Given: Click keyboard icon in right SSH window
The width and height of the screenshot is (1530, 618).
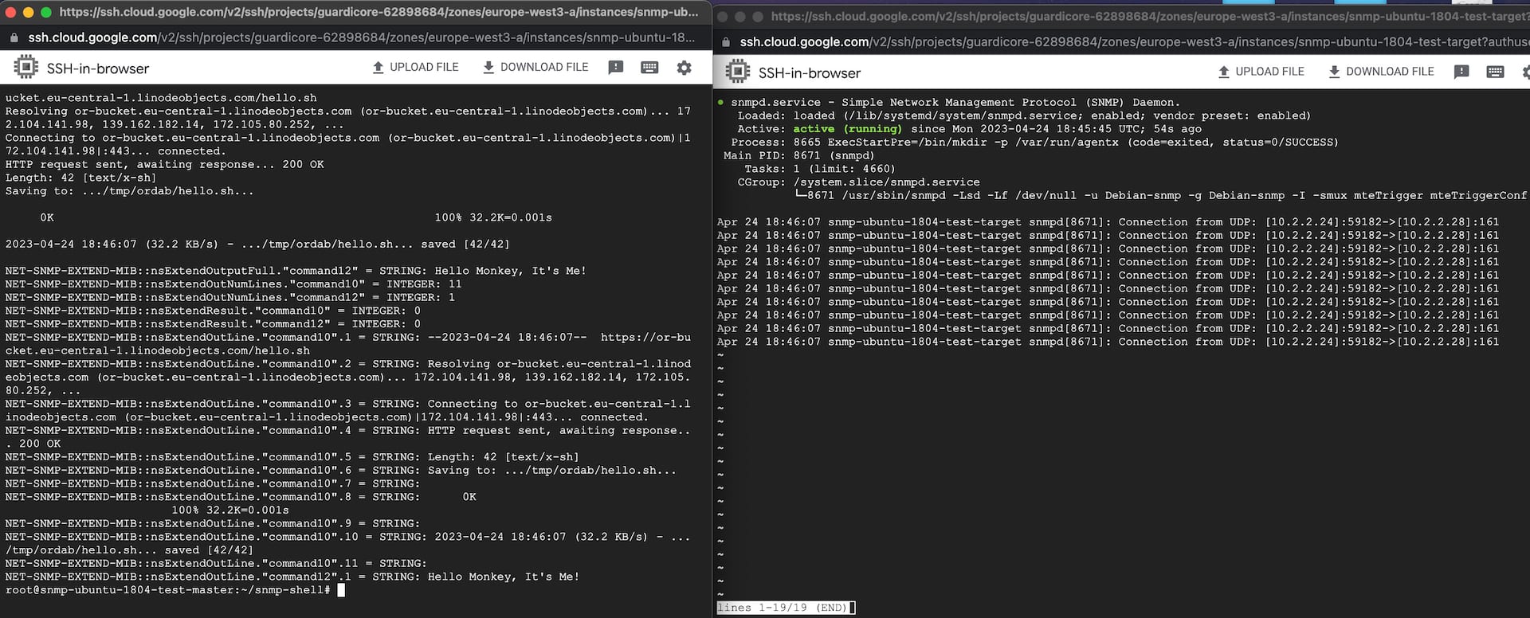Looking at the screenshot, I should (x=1495, y=72).
